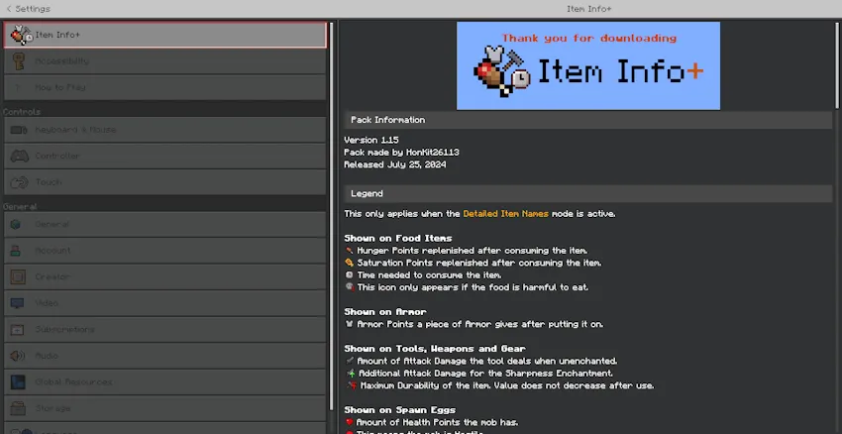Click the Creator command block icon
Screen dimensions: 842x434
[x=18, y=277]
